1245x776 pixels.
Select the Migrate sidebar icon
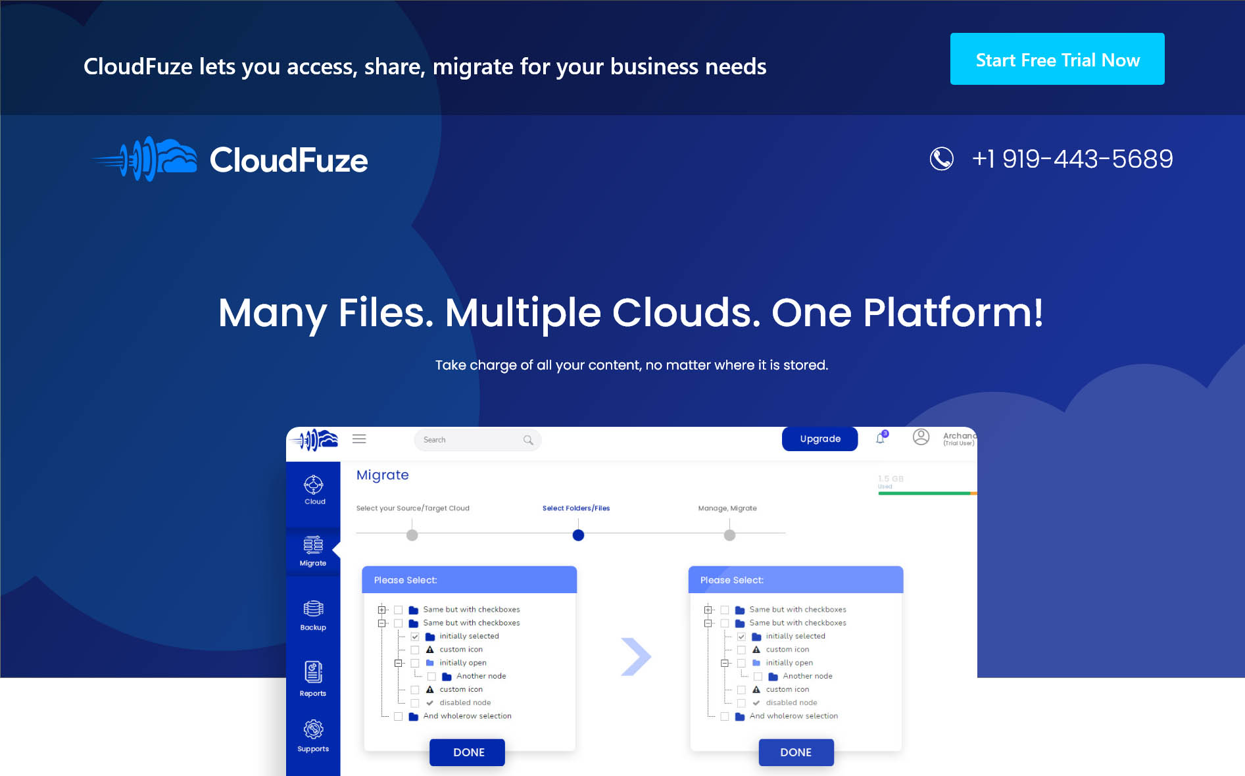click(313, 551)
